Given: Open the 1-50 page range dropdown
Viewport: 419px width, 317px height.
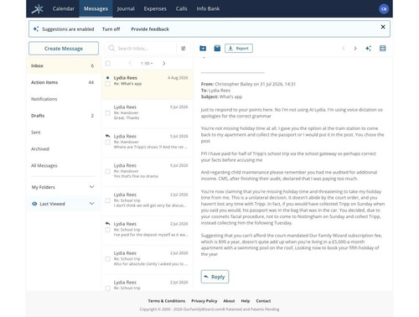Looking at the screenshot, I should point(147,64).
